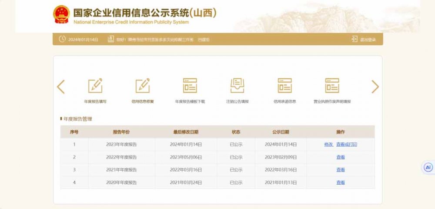Click 修改 for the 2023 annual report
Image resolution: width=435 pixels, height=209 pixels.
coord(328,145)
